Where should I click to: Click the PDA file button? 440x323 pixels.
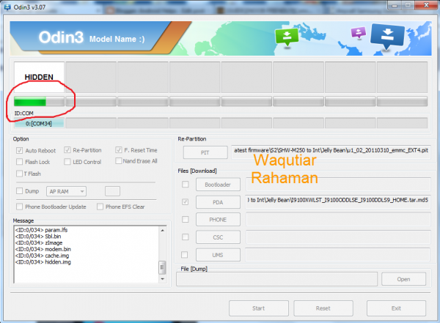[x=218, y=202]
